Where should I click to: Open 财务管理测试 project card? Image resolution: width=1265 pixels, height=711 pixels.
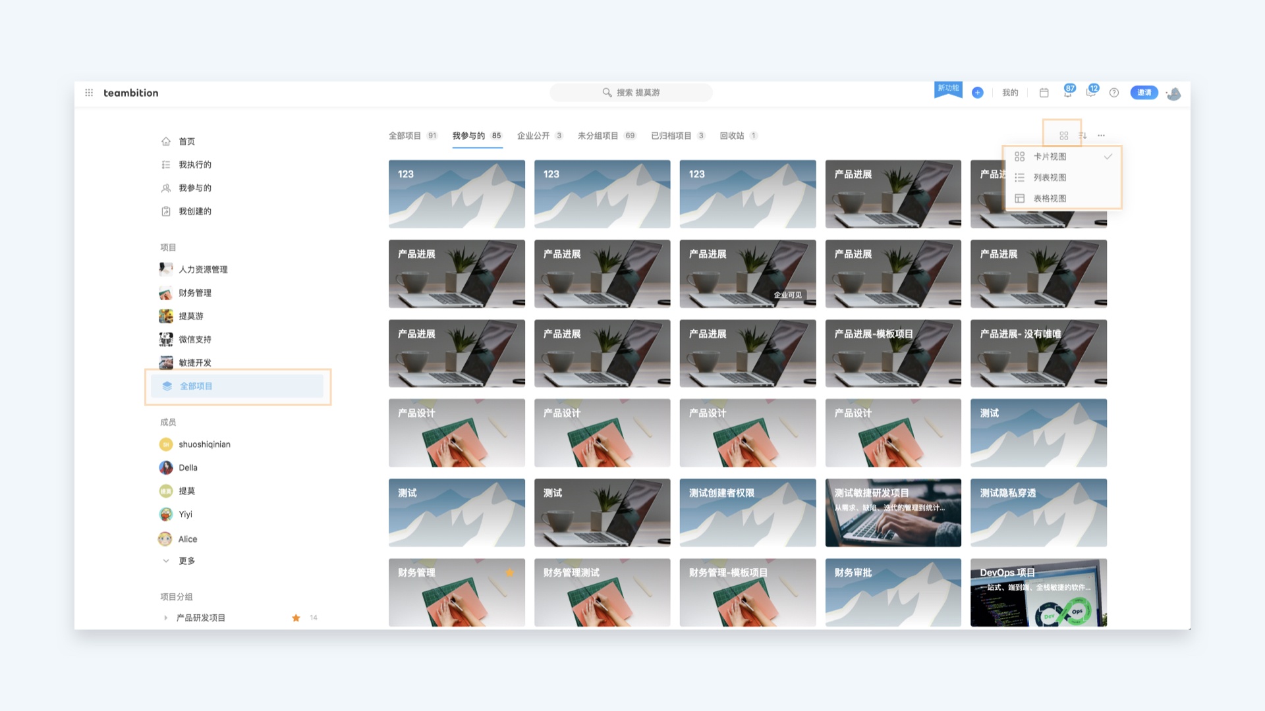[602, 592]
